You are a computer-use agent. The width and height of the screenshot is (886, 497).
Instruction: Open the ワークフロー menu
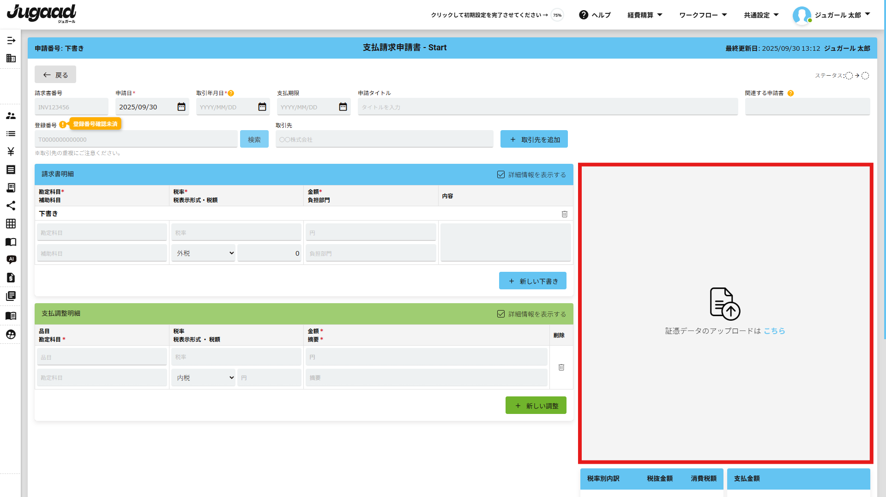coord(703,15)
